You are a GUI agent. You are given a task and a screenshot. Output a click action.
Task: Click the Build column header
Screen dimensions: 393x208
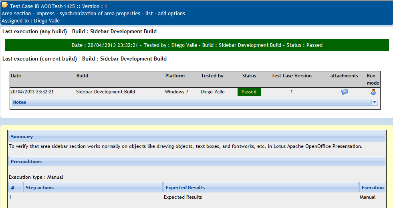(x=82, y=76)
